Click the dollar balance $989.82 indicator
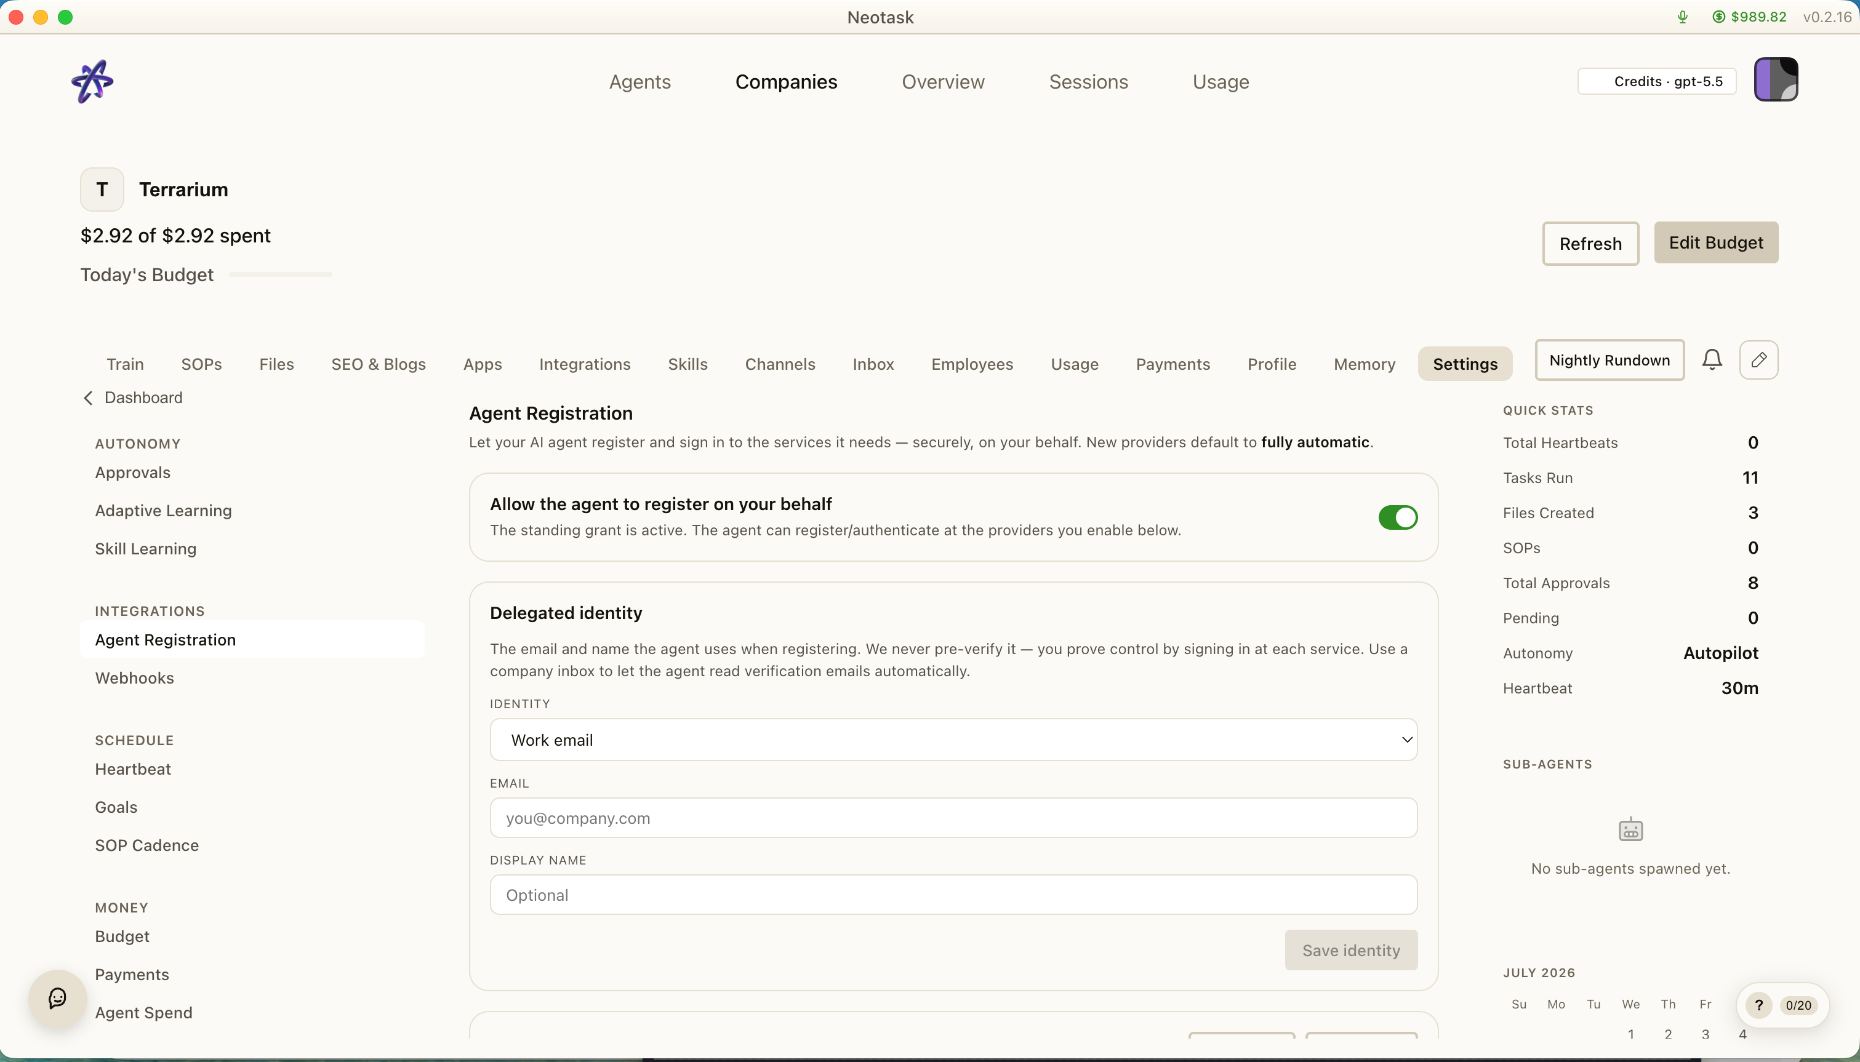 1749,17
